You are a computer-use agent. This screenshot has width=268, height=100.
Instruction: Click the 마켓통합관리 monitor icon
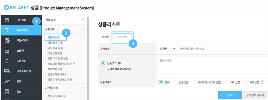pyautogui.click(x=7, y=71)
